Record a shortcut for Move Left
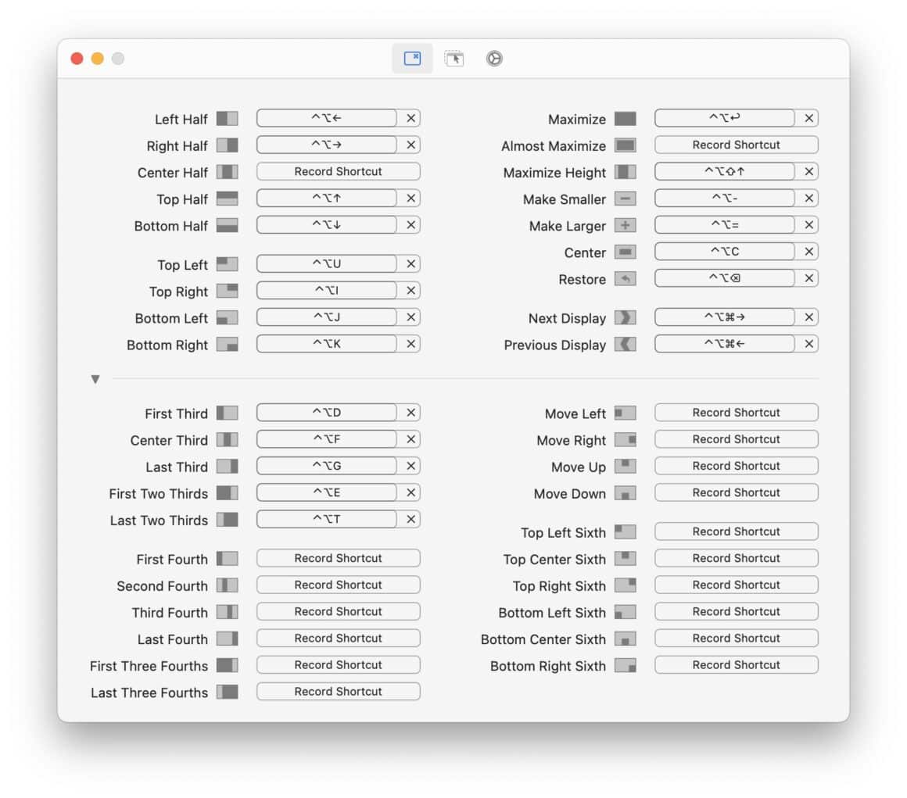 [736, 412]
